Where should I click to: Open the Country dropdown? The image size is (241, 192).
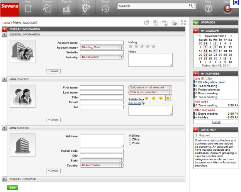point(102,165)
